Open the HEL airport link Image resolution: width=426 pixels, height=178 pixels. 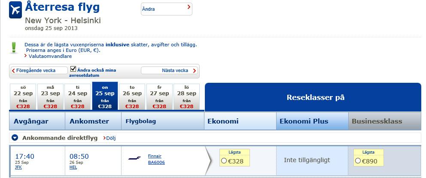pyautogui.click(x=73, y=167)
